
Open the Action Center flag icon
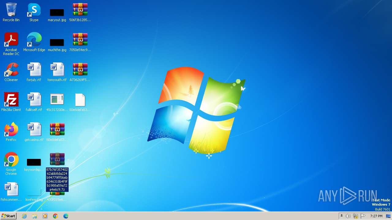(x=363, y=216)
